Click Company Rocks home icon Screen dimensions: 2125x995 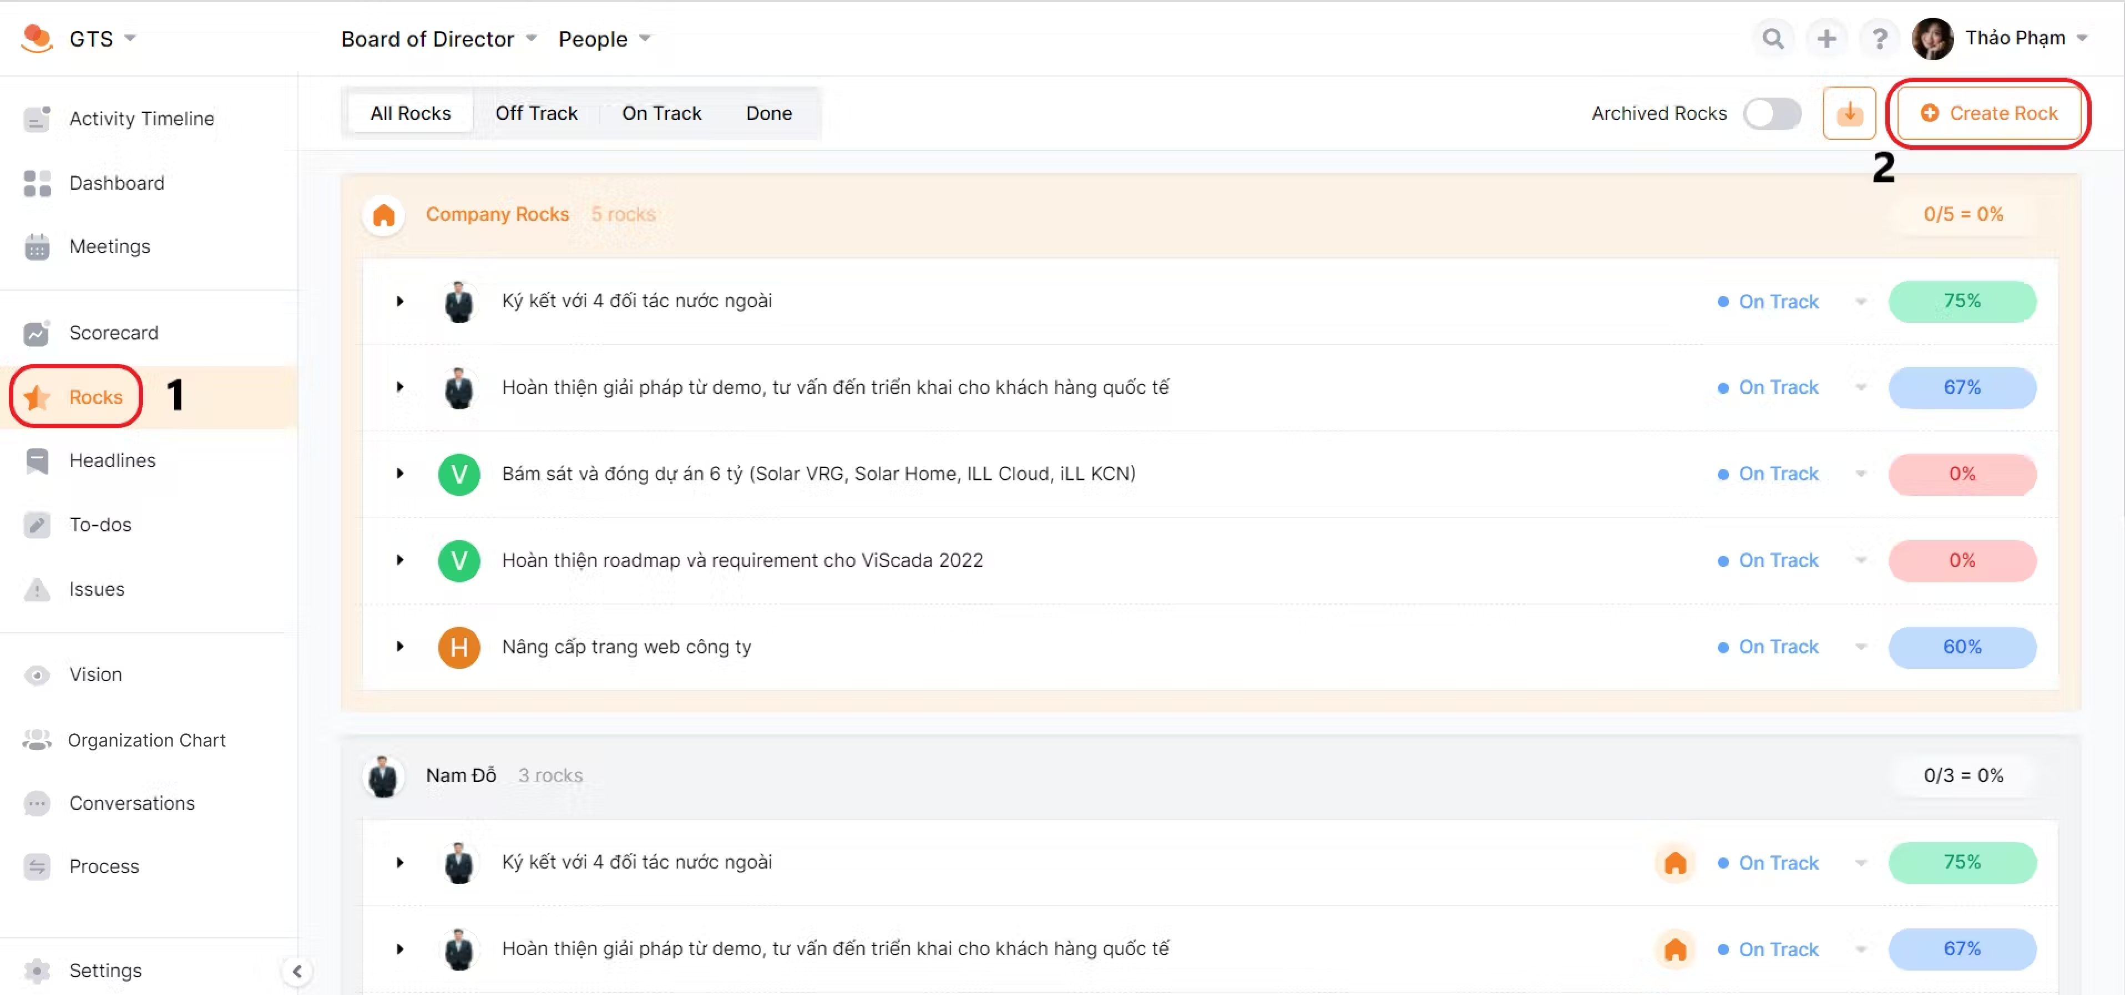(x=383, y=215)
